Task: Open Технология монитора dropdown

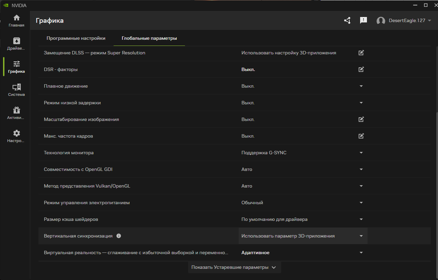Action: coord(361,153)
